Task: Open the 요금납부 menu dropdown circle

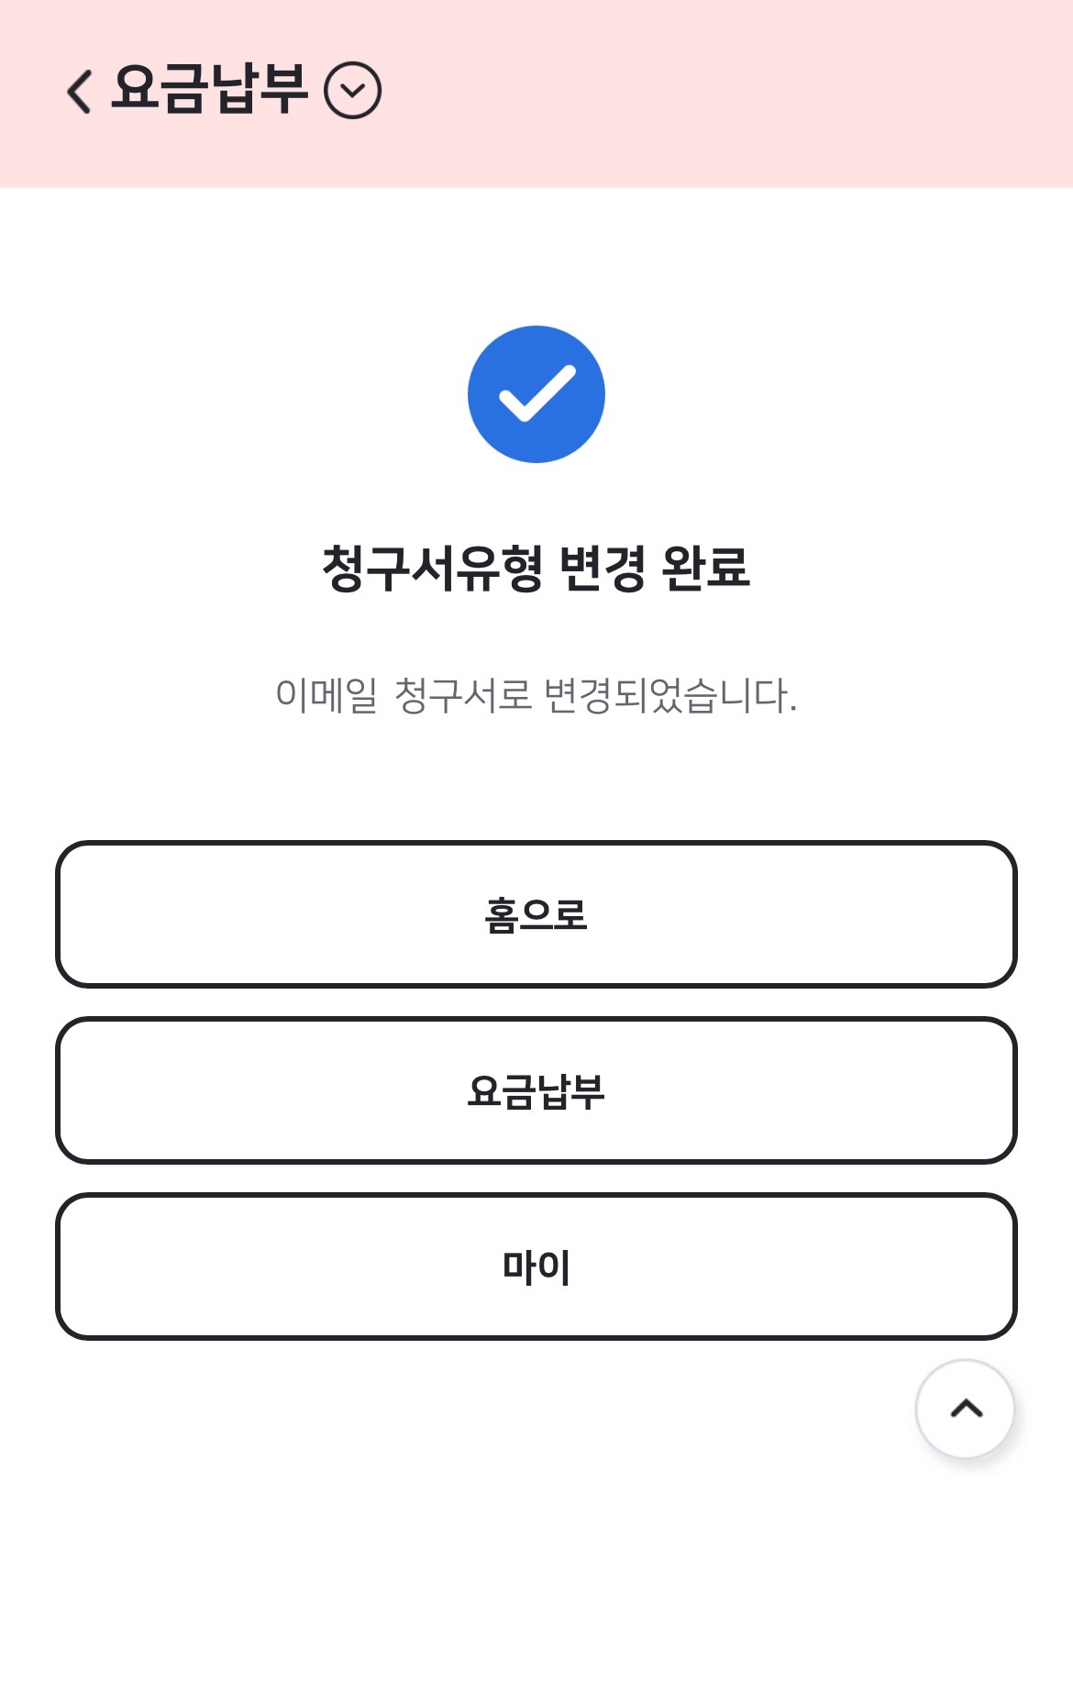Action: click(x=352, y=91)
